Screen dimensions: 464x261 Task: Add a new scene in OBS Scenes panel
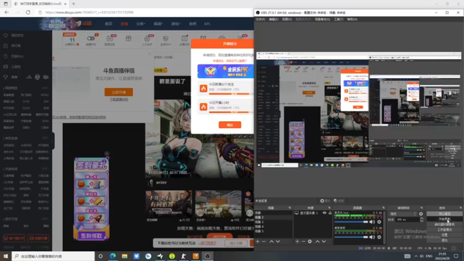(x=258, y=241)
